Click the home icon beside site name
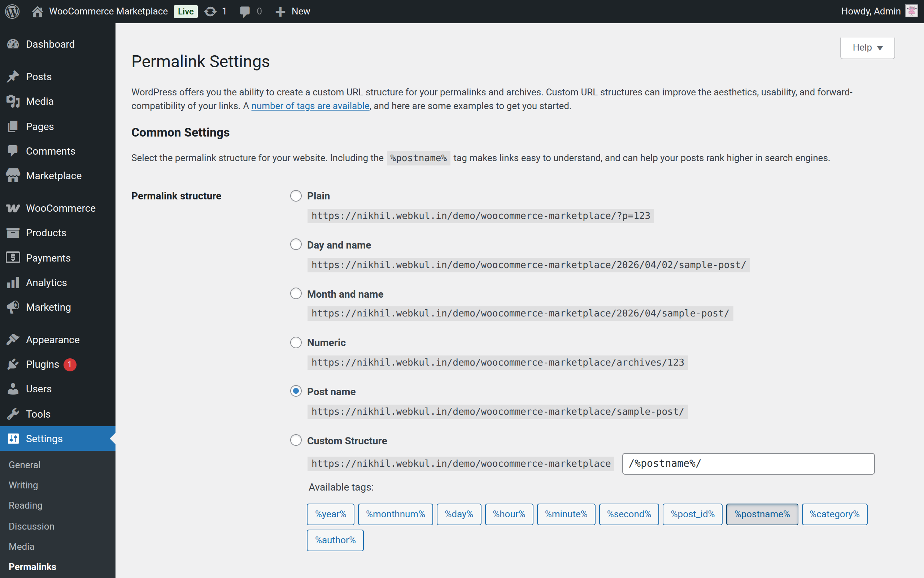 tap(37, 12)
